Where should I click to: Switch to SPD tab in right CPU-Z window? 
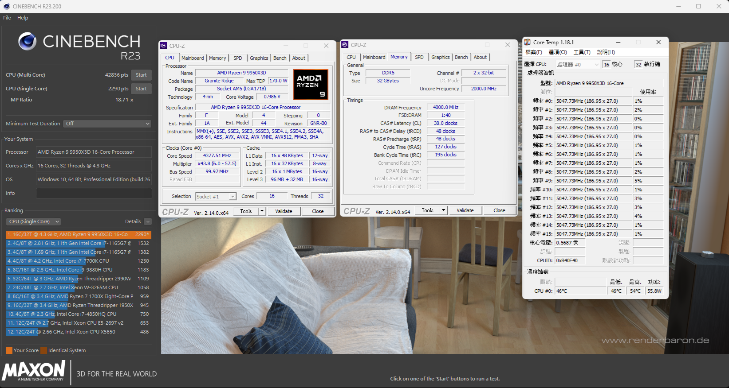point(419,57)
